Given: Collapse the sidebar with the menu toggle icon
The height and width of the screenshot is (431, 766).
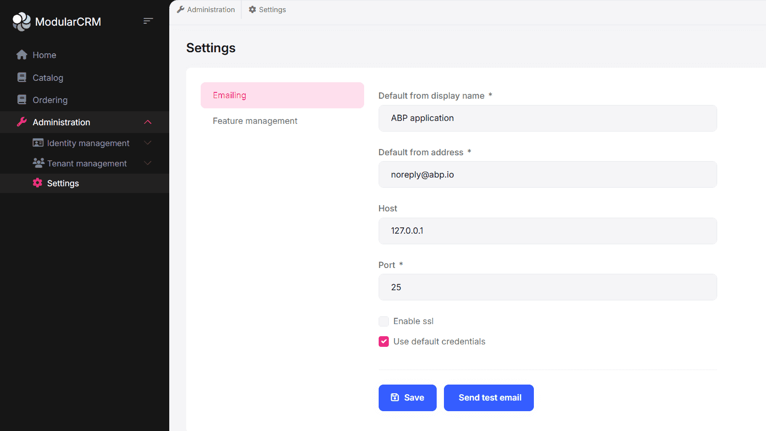Looking at the screenshot, I should point(148,21).
